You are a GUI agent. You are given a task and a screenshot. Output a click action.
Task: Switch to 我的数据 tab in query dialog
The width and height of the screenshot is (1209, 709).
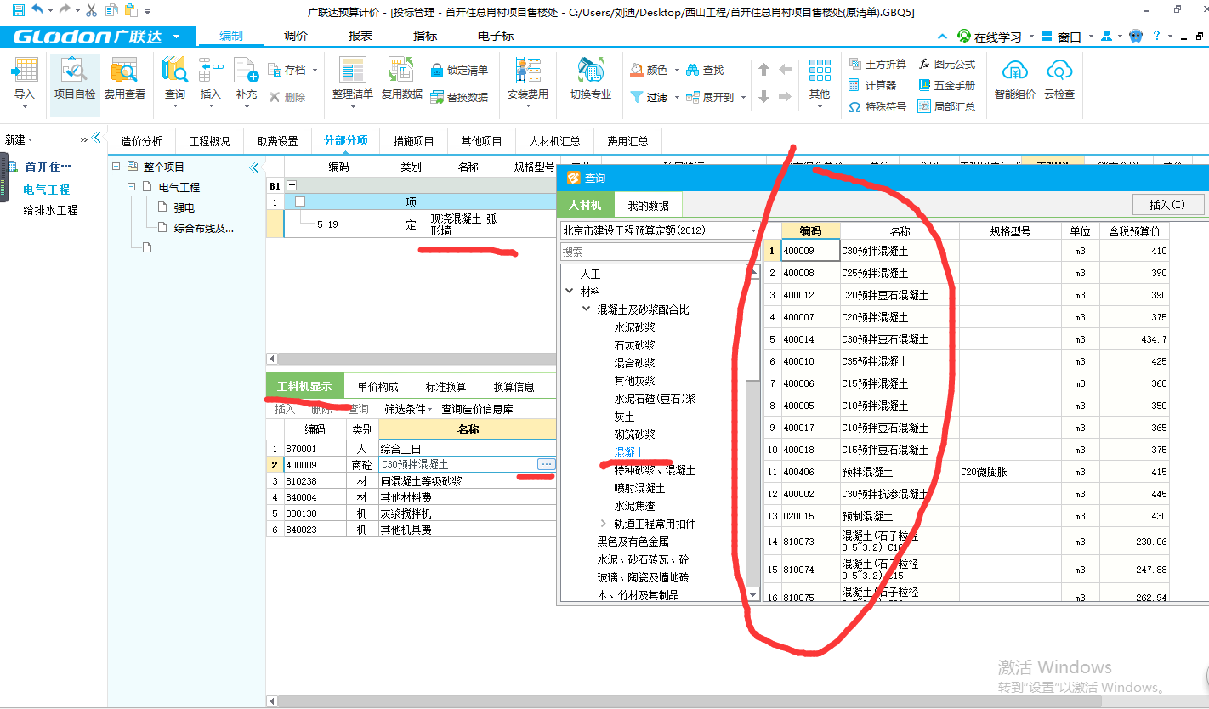648,205
